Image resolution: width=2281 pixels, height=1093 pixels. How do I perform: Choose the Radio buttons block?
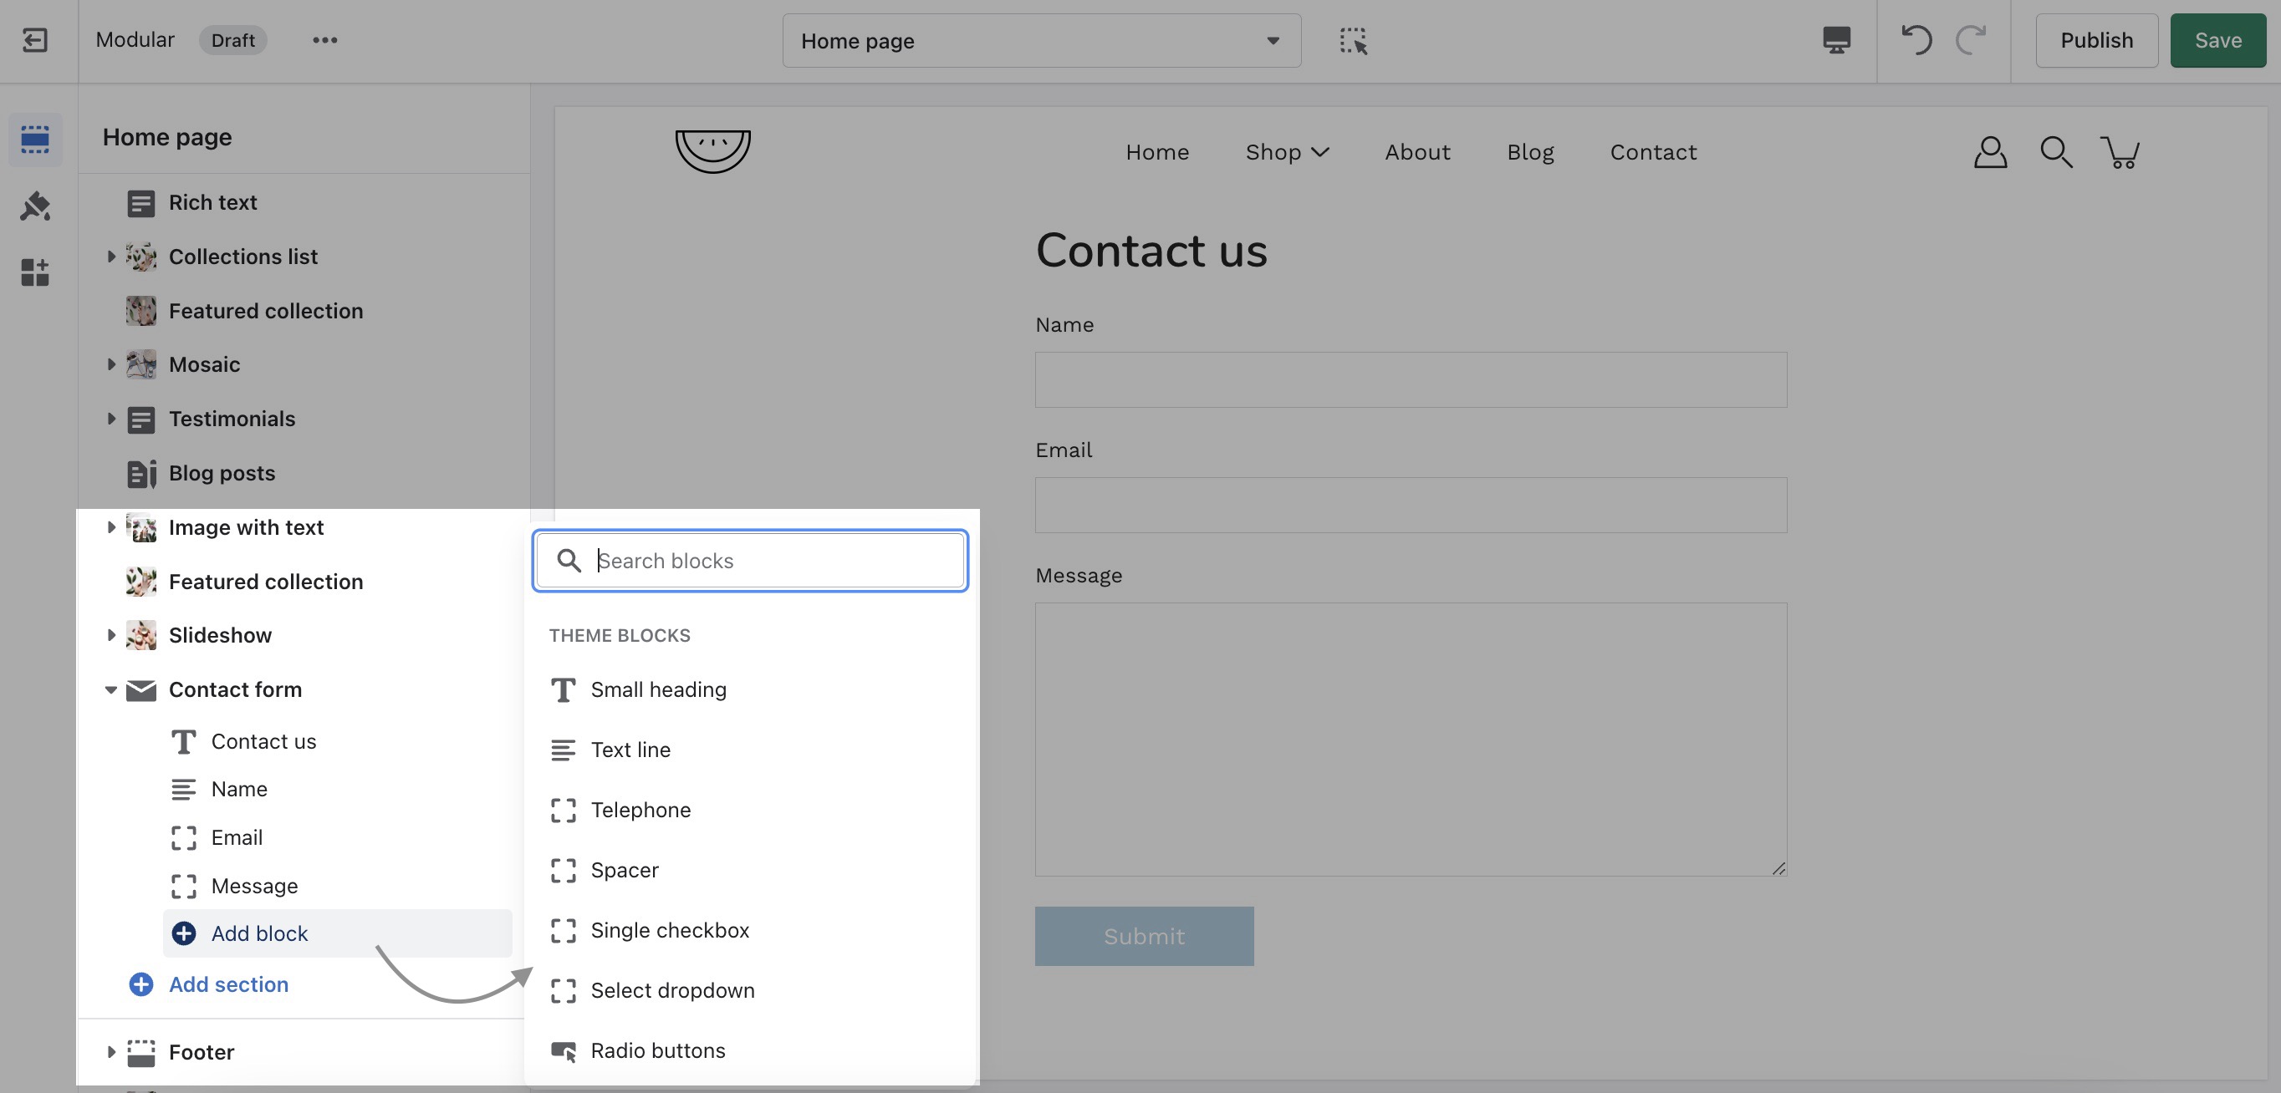tap(657, 1050)
